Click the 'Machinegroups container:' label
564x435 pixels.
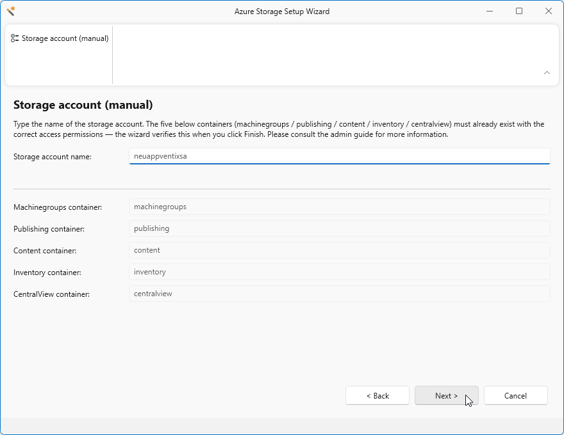pos(58,207)
